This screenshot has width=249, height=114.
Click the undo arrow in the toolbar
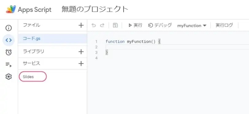point(94,25)
